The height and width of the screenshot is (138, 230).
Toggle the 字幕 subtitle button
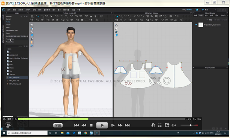click(58, 125)
